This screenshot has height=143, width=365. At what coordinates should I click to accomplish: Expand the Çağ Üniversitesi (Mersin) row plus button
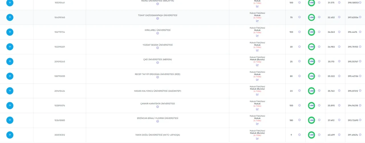tap(10, 61)
